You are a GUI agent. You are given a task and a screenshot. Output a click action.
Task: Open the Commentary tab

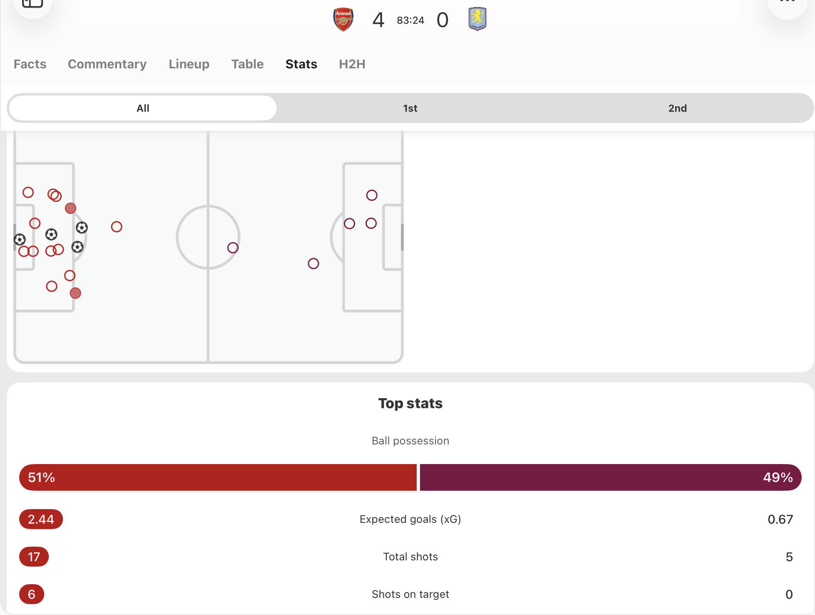click(107, 64)
